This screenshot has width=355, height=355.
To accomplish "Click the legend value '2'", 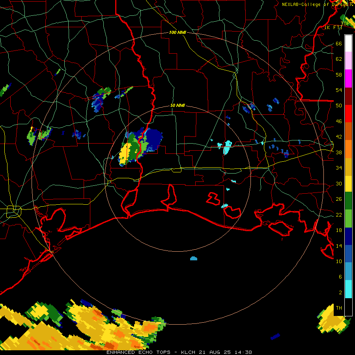I will click(x=340, y=293).
